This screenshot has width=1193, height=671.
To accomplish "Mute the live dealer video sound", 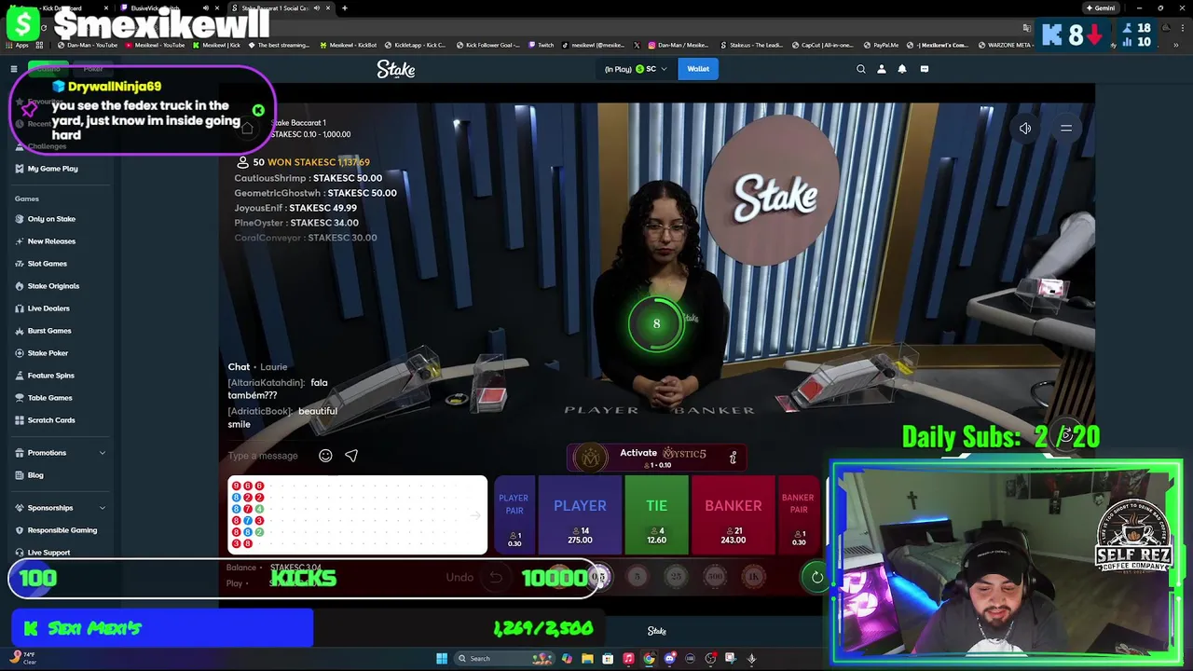I will click(x=1025, y=129).
